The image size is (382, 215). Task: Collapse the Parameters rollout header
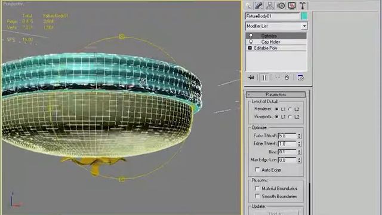(276, 94)
